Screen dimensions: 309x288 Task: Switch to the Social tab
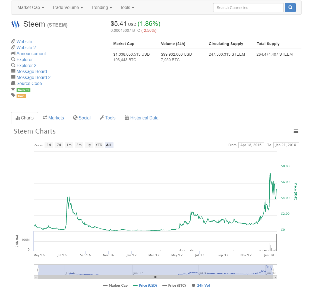(82, 118)
